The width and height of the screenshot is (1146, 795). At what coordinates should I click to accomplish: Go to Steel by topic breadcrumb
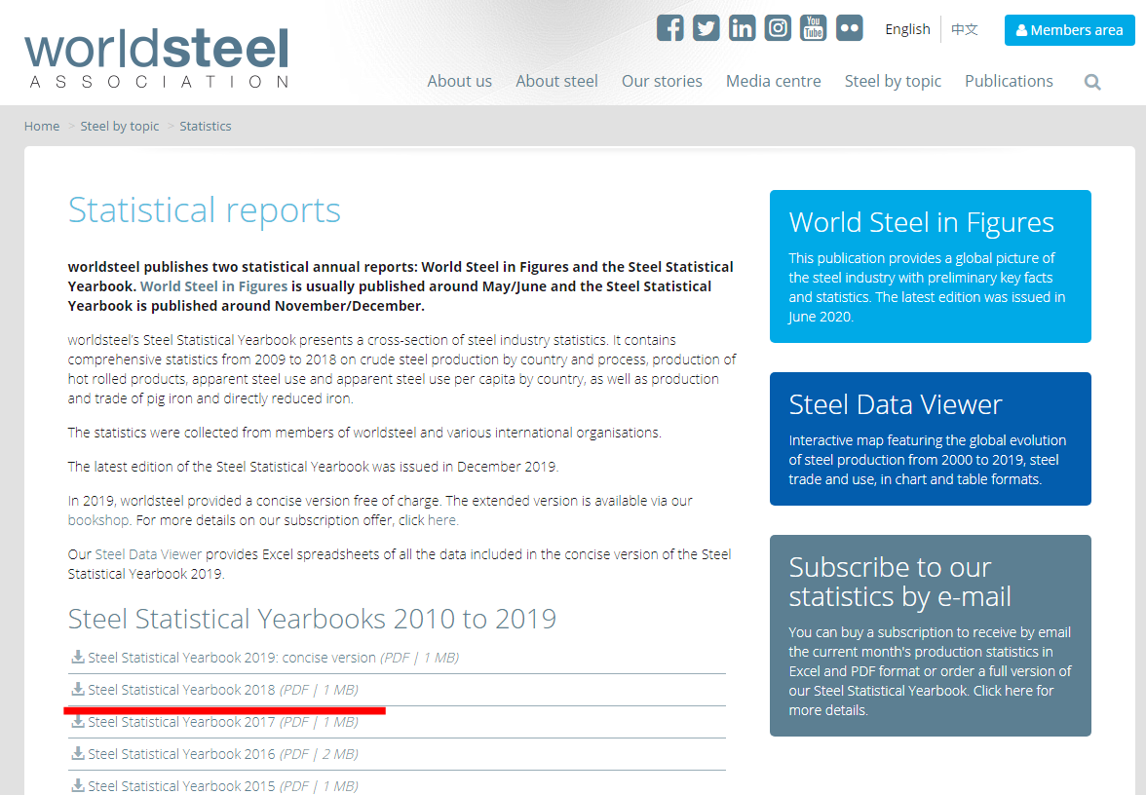(x=120, y=126)
